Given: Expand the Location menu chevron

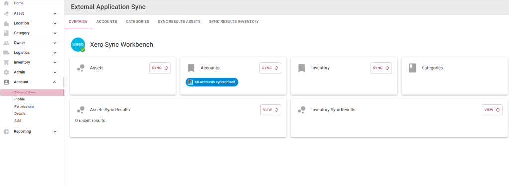Looking at the screenshot, I should pos(55,23).
